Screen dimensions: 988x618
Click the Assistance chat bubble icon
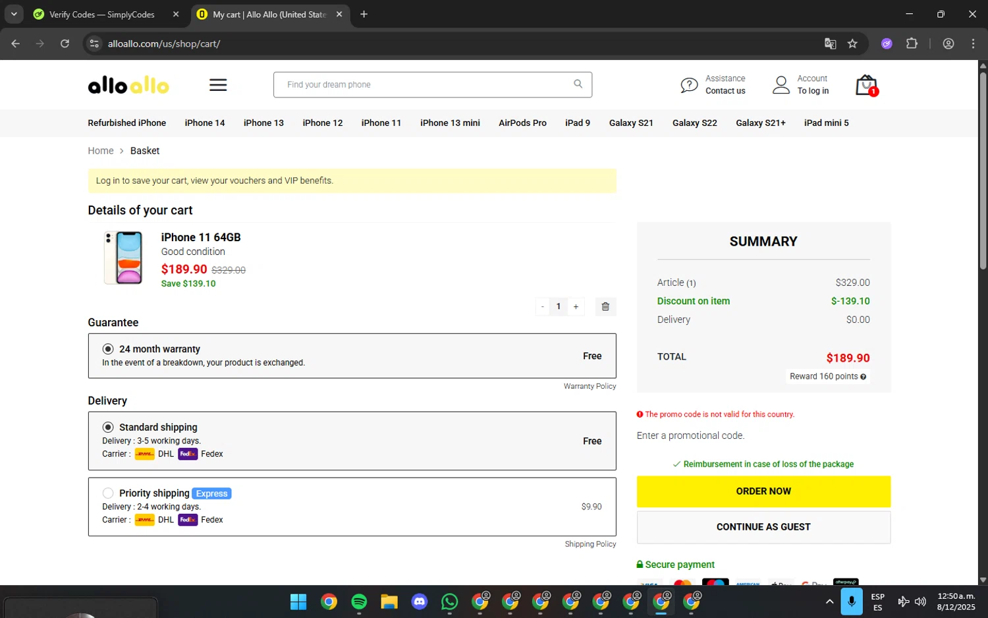[x=689, y=85]
